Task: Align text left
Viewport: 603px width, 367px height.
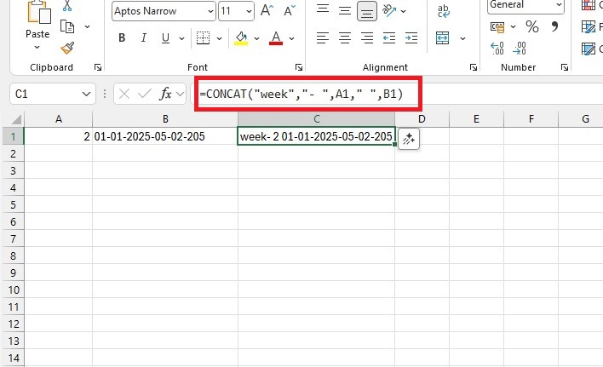Action: pyautogui.click(x=323, y=37)
